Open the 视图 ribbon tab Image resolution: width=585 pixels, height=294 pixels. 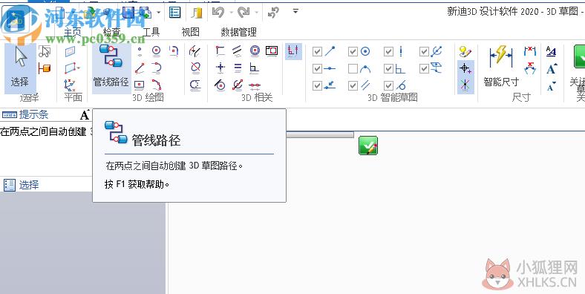190,32
